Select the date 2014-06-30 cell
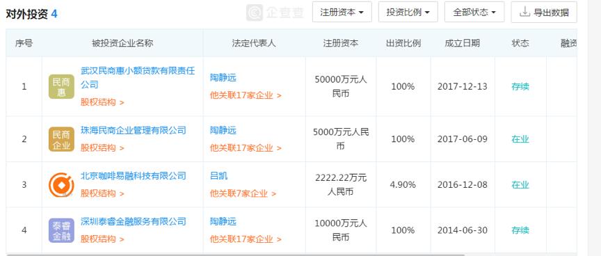This screenshot has height=256, width=601. pos(463,230)
